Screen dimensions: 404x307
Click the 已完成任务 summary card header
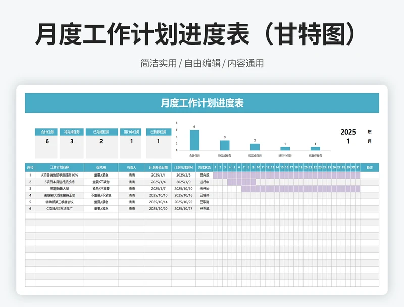pos(101,132)
